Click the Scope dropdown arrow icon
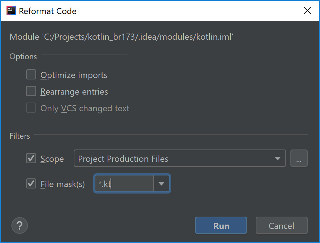The image size is (320, 243). (x=277, y=158)
